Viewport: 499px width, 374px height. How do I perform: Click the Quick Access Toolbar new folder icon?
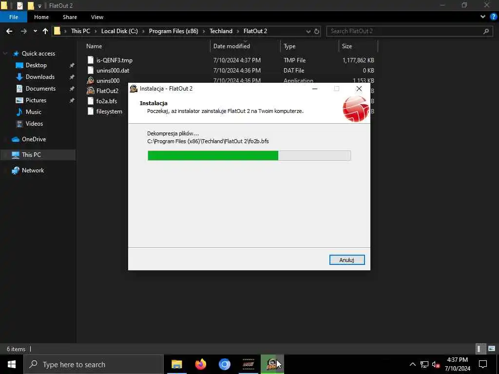pos(31,6)
